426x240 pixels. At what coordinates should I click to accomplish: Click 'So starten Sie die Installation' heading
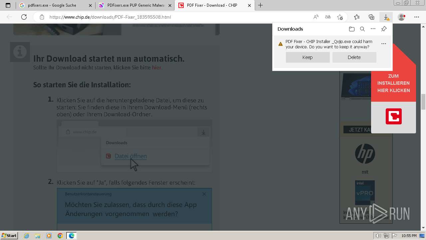[82, 85]
